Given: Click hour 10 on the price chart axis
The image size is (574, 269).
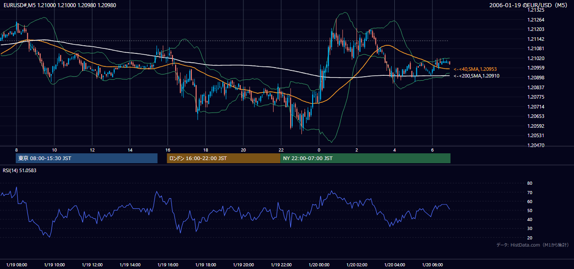Looking at the screenshot, I should click(54, 150).
